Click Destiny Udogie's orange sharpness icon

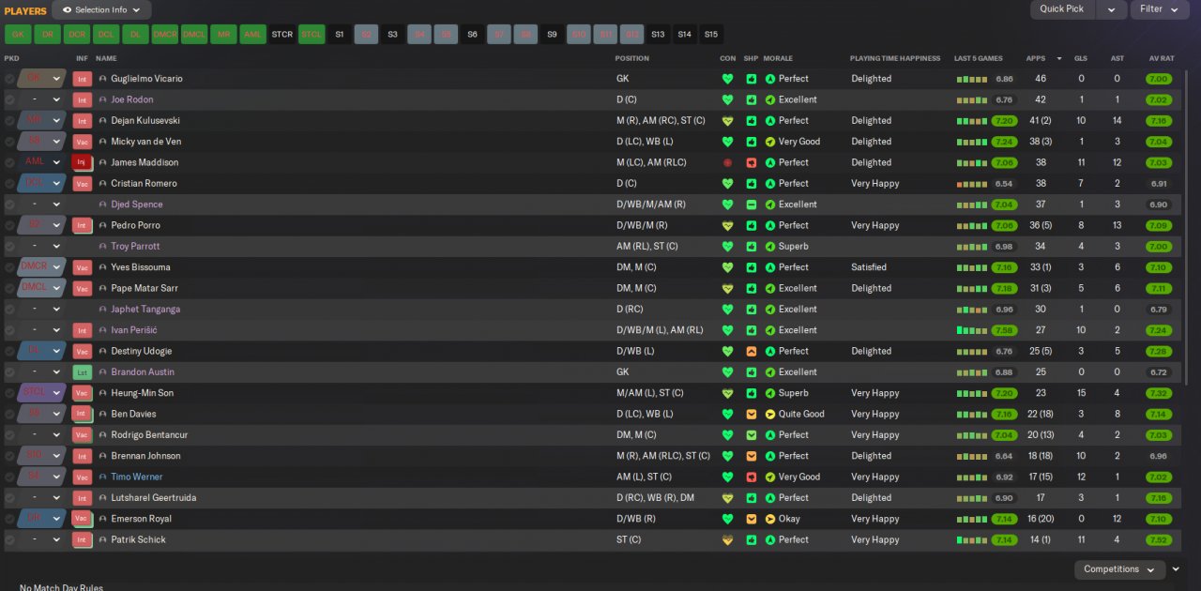point(752,351)
